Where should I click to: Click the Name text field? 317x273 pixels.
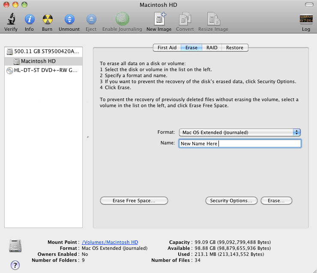[240, 144]
